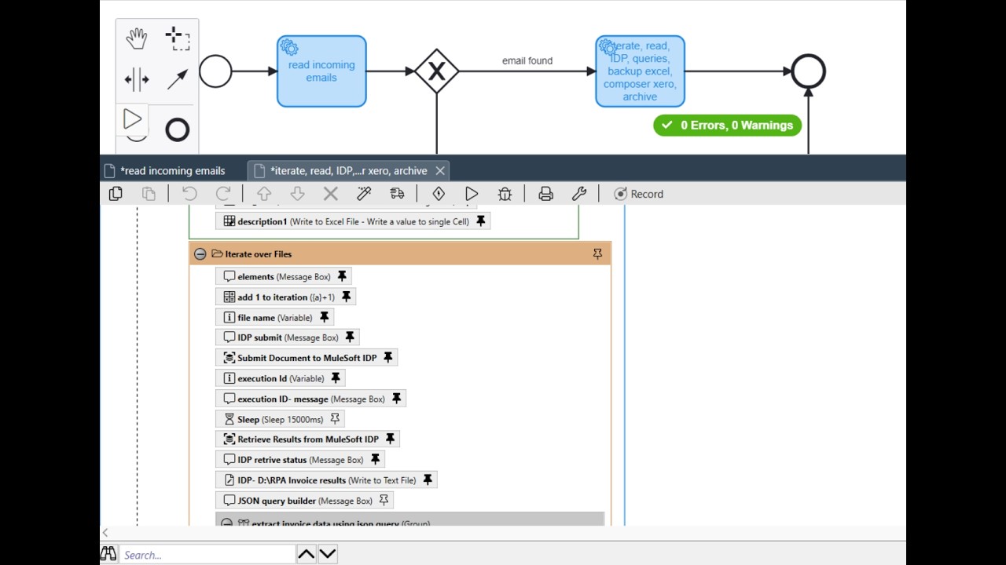Move selected step up
Screen dimensions: 1006x565
pyautogui.click(x=264, y=194)
